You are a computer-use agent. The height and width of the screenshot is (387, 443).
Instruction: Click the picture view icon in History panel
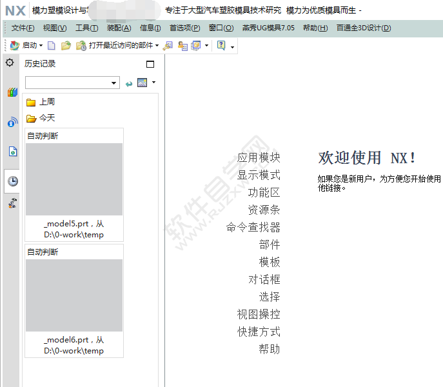(142, 83)
